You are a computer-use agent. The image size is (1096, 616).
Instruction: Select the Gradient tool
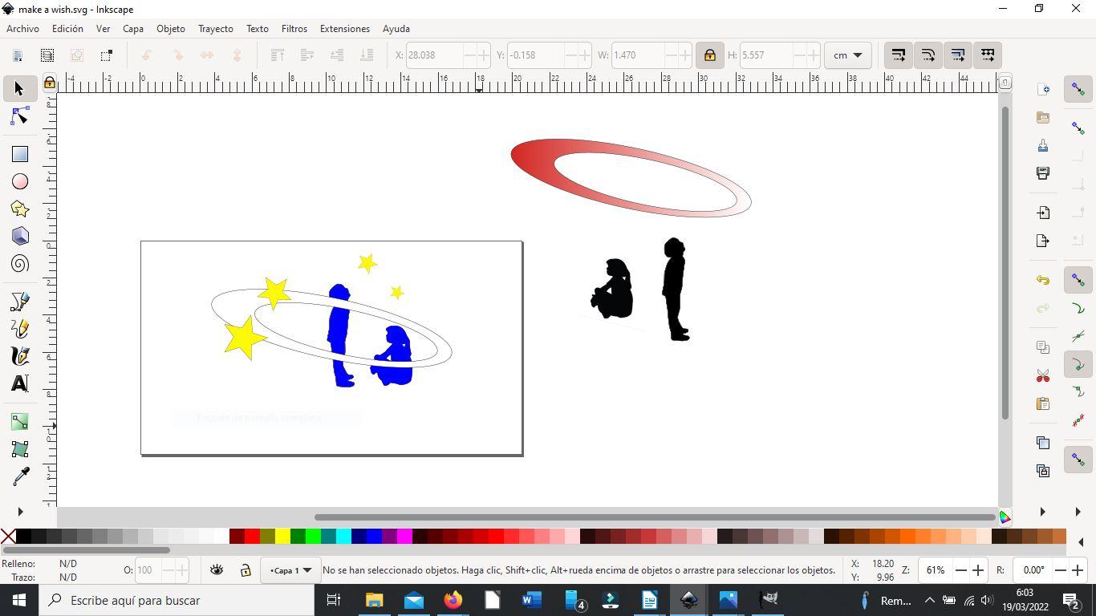click(x=19, y=421)
